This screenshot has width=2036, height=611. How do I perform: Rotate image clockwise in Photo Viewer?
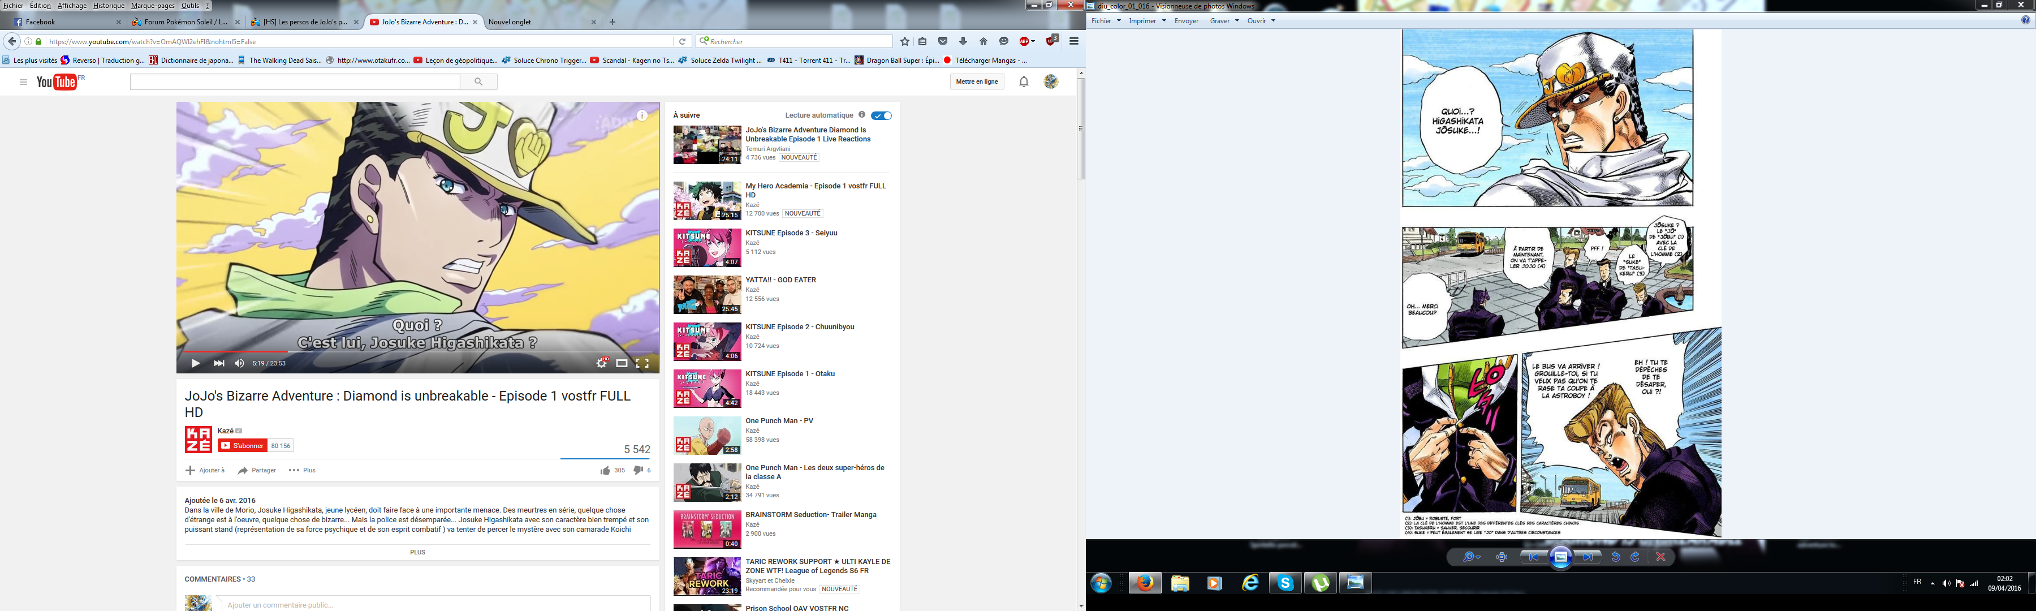click(x=1635, y=557)
